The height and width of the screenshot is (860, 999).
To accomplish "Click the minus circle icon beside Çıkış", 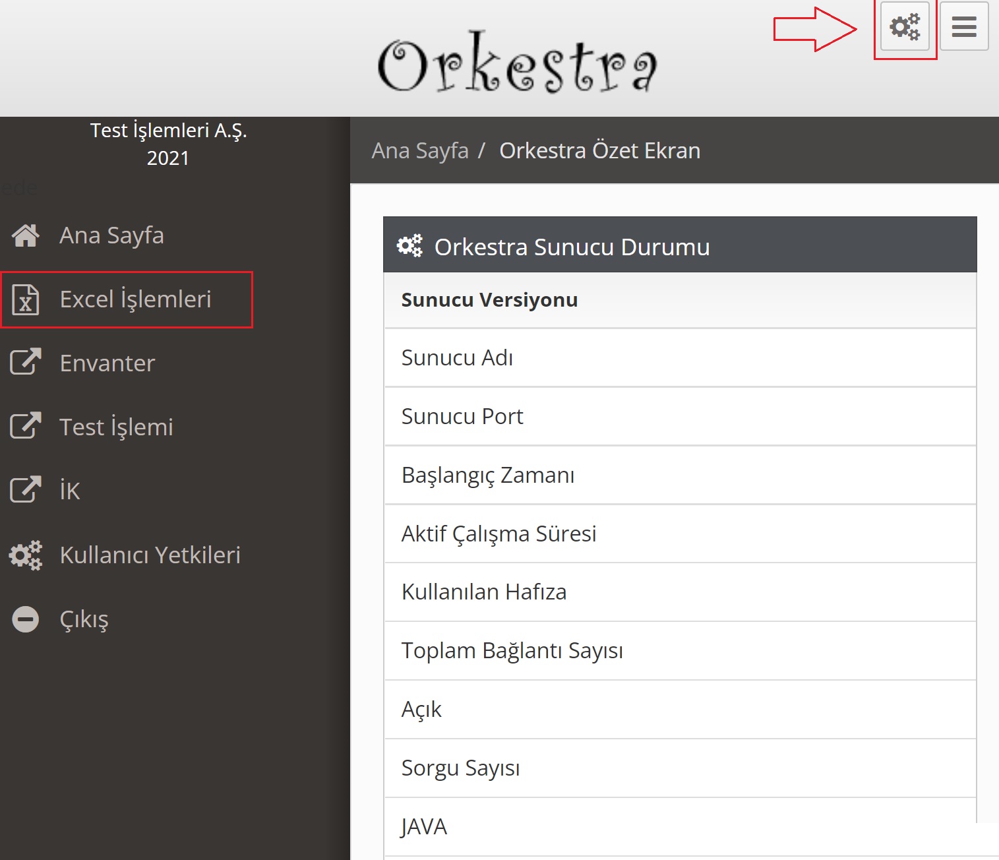I will click(x=26, y=619).
